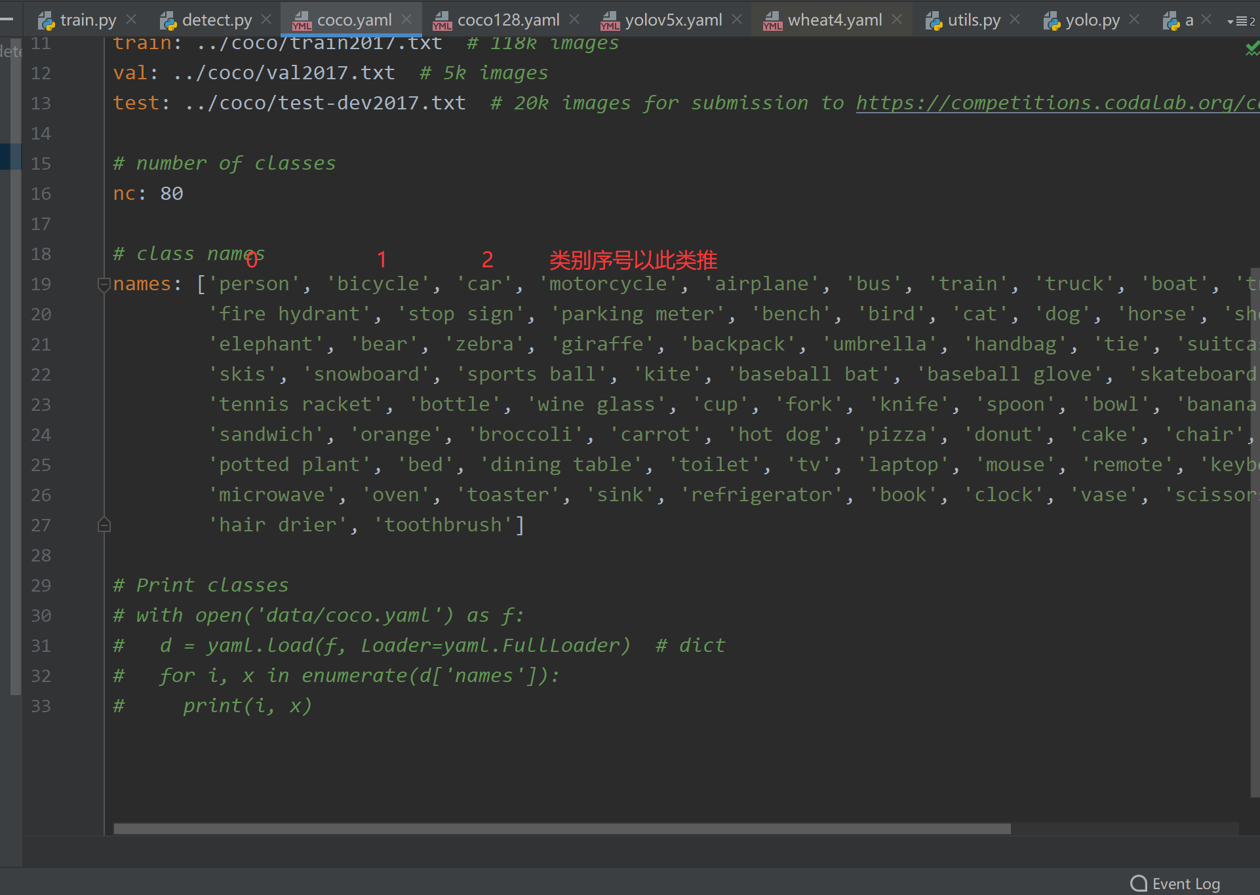Image resolution: width=1260 pixels, height=895 pixels.
Task: Close the wheat4.yaml tab
Action: (897, 20)
